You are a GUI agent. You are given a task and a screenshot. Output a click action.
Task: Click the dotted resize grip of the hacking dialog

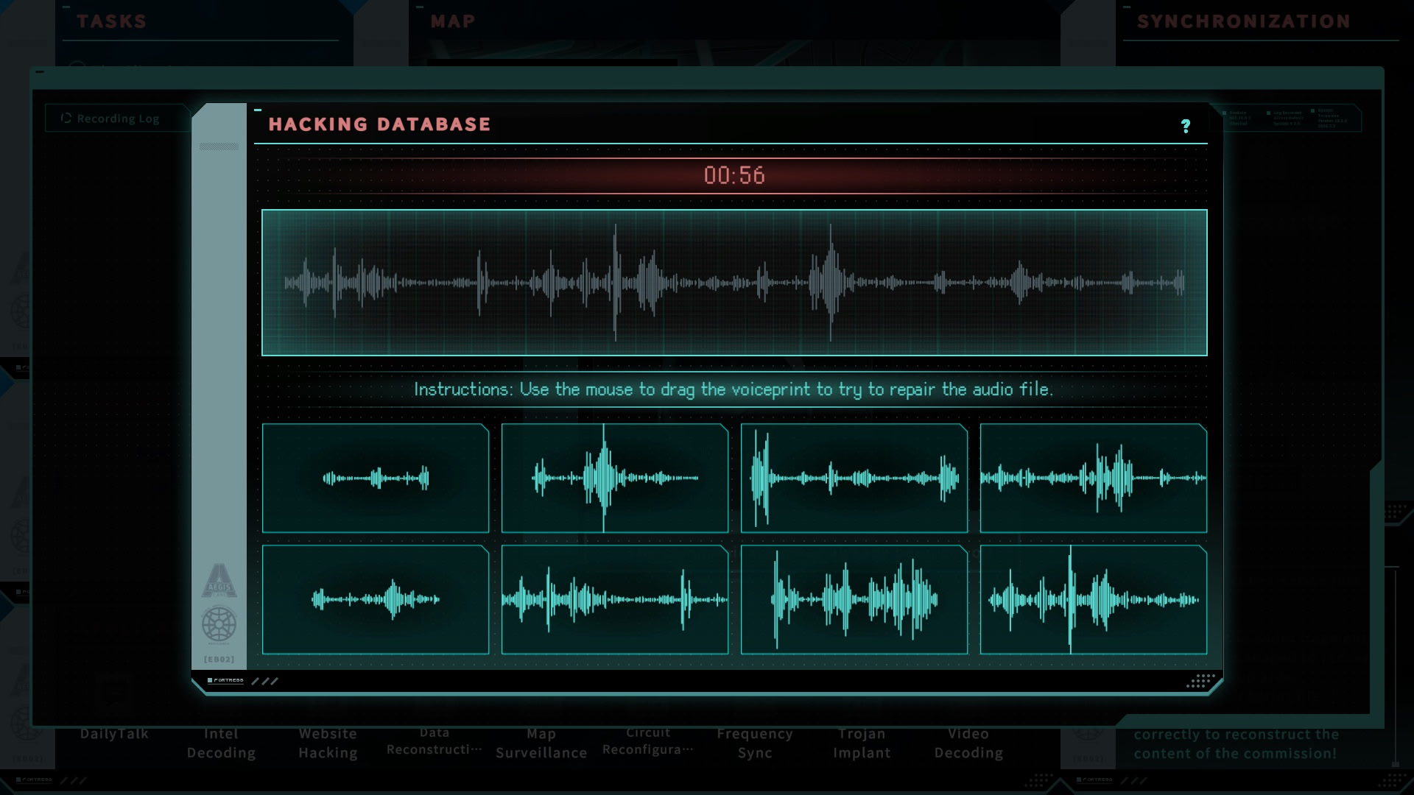click(x=1200, y=681)
